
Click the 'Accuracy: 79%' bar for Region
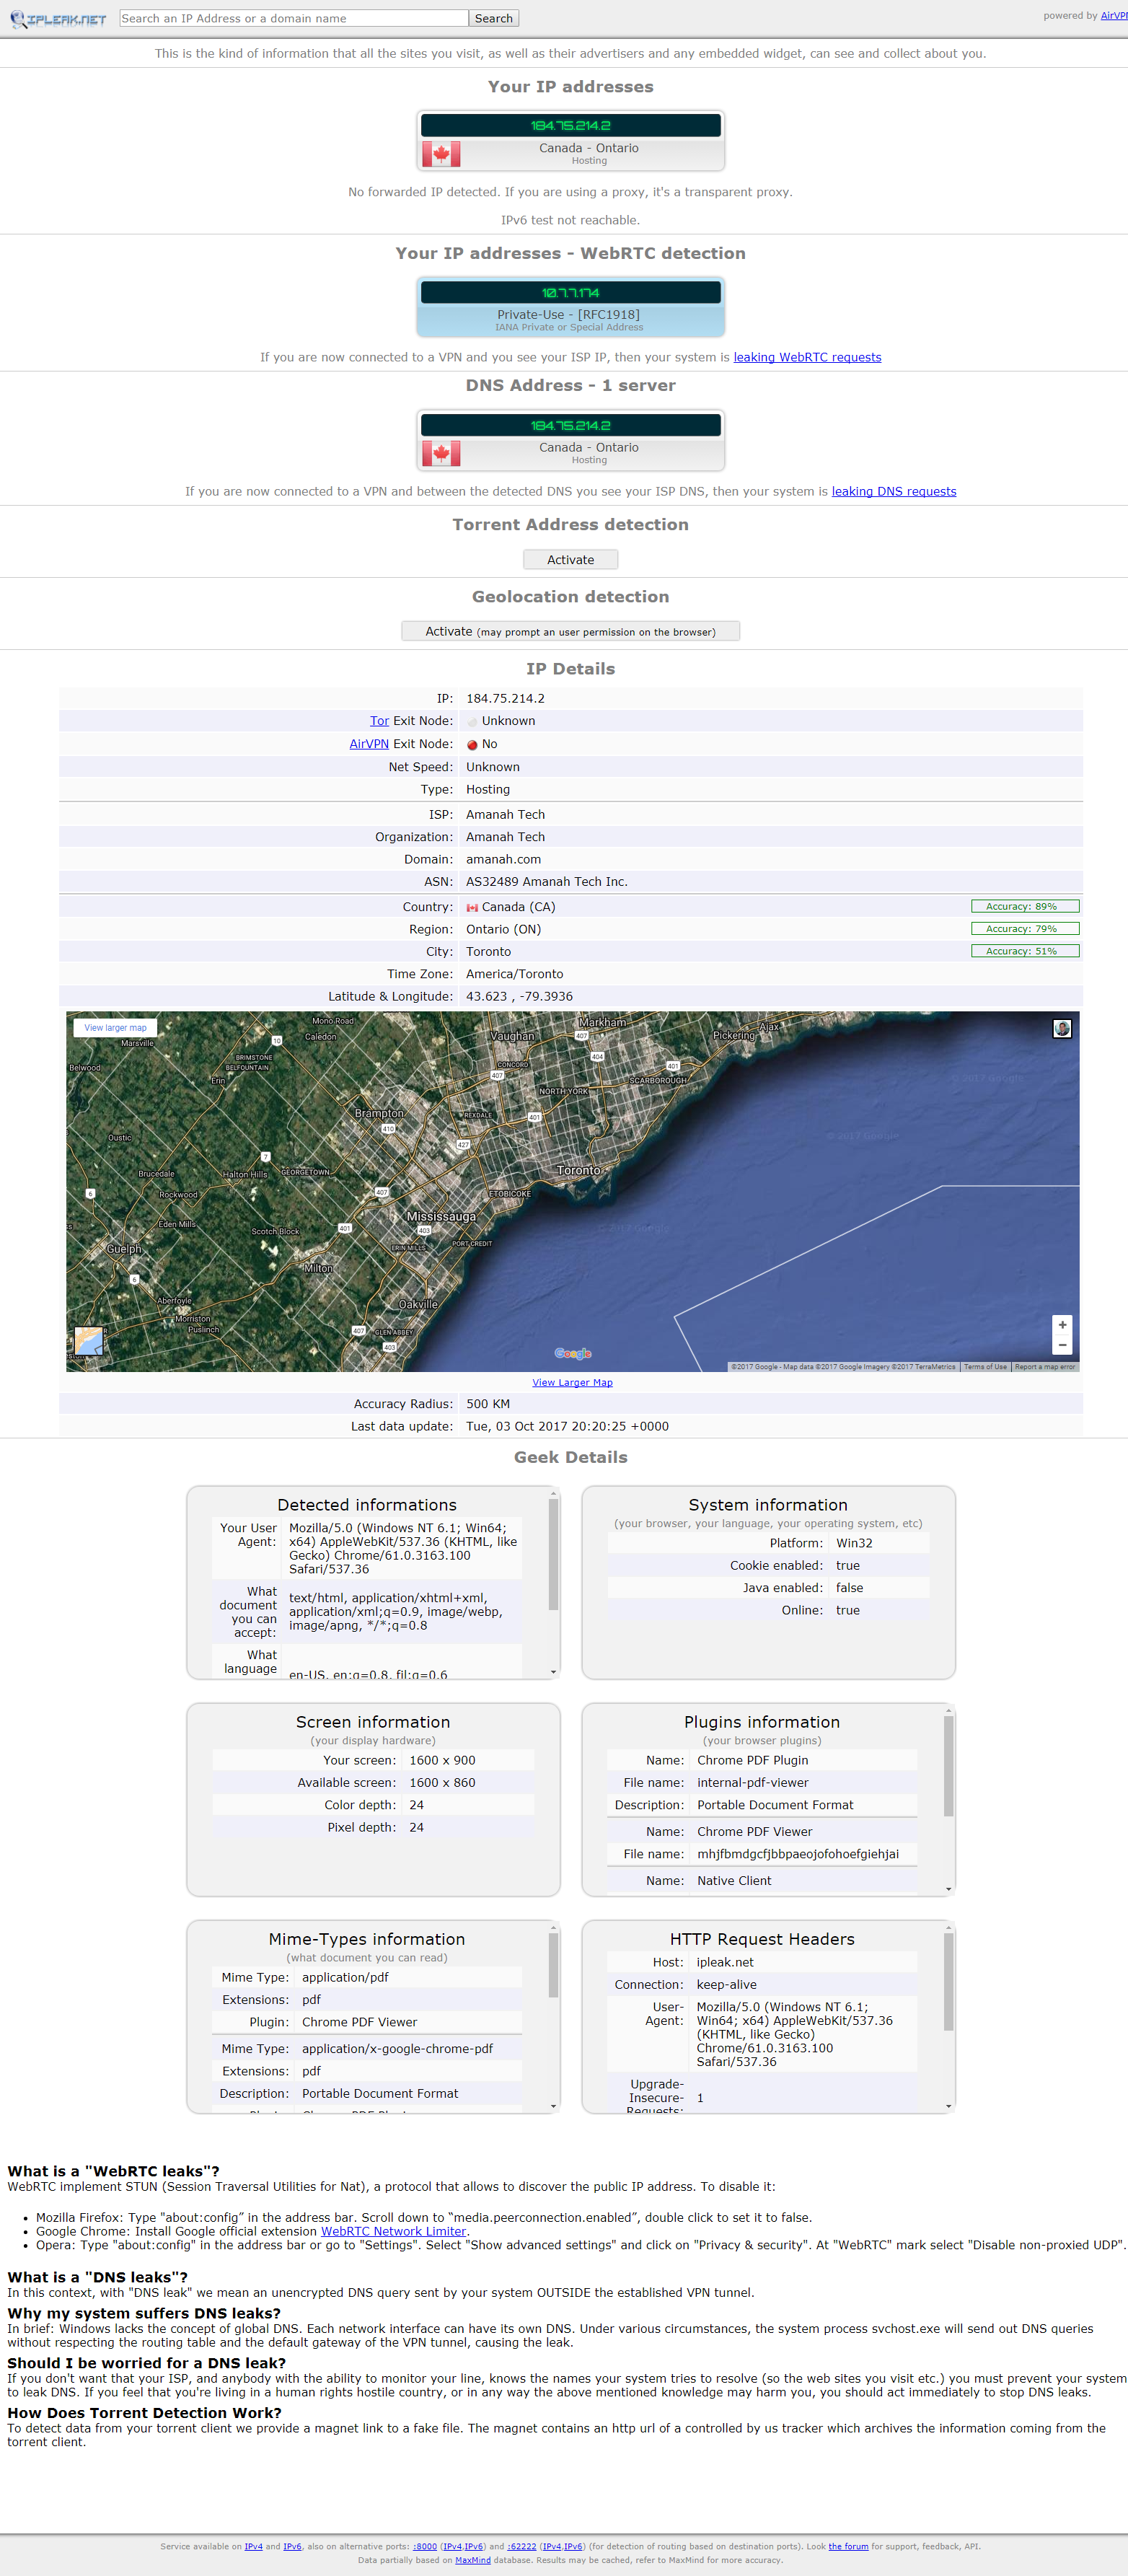1025,929
